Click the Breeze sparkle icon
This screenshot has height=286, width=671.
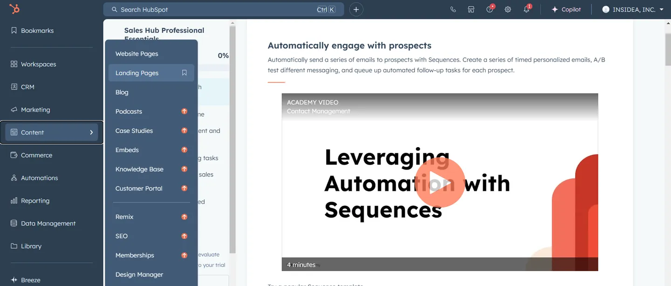coord(14,280)
